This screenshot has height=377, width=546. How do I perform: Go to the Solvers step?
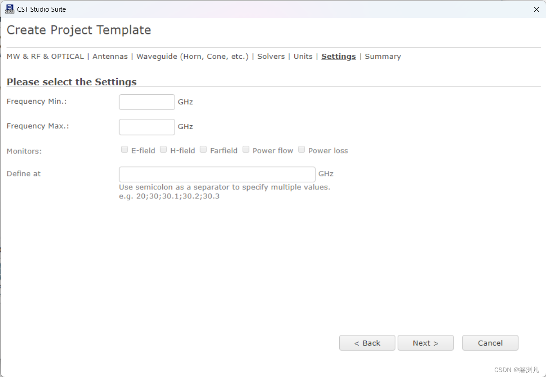(x=271, y=57)
